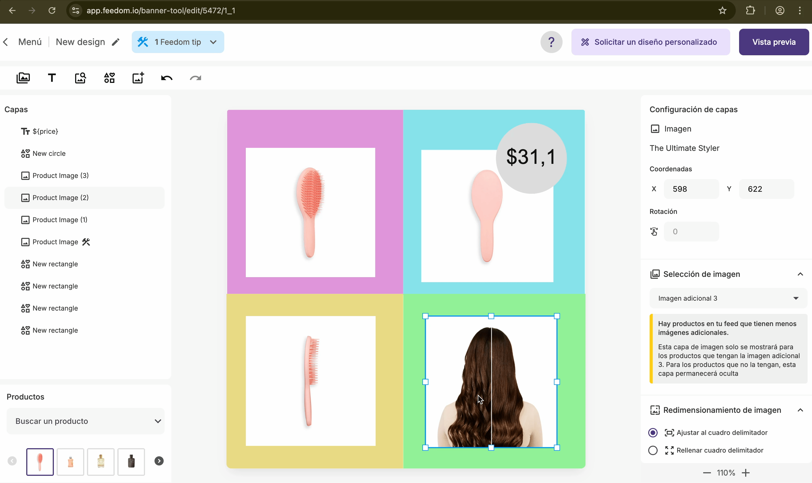Image resolution: width=812 pixels, height=483 pixels.
Task: Click the undo arrow icon
Action: (167, 78)
